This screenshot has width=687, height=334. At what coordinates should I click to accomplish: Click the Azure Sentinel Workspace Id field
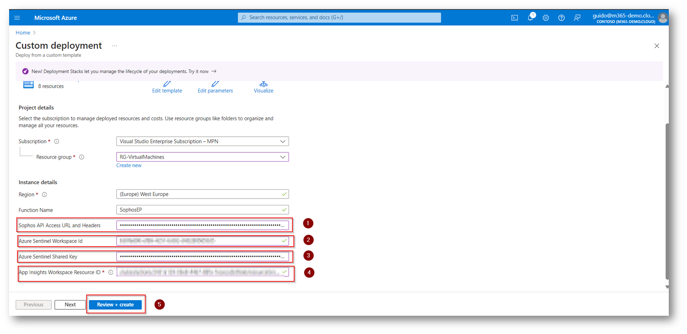tap(202, 241)
